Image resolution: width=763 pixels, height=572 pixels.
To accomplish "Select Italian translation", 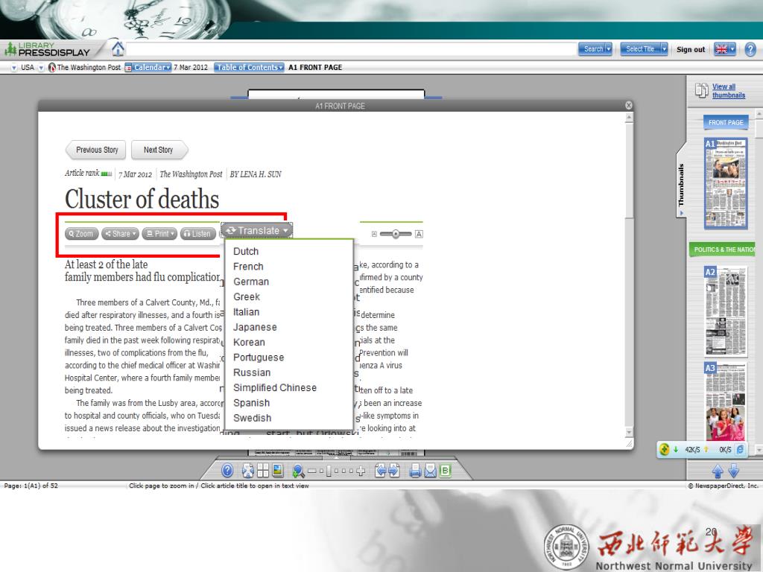I will pos(246,312).
